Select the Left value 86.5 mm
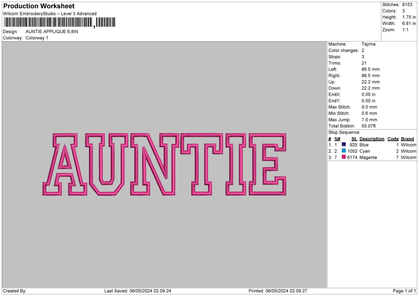 coord(371,69)
